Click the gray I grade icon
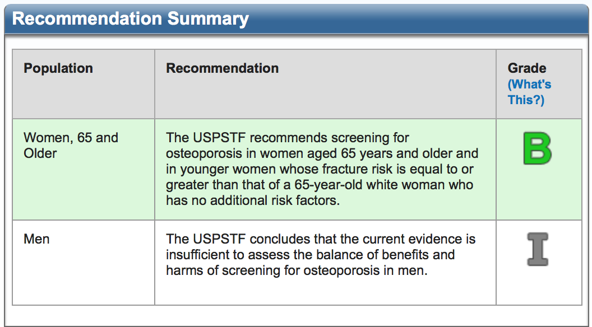 538,249
